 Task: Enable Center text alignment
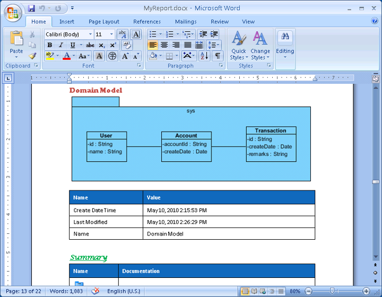click(x=164, y=45)
